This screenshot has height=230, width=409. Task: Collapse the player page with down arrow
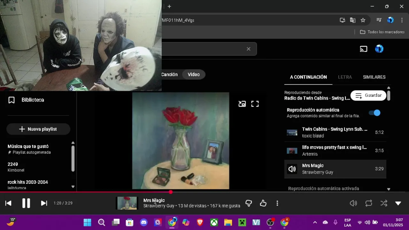tap(398, 203)
